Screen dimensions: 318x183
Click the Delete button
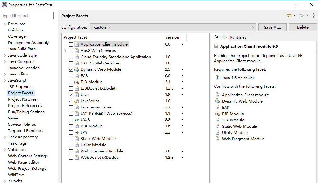pyautogui.click(x=302, y=27)
